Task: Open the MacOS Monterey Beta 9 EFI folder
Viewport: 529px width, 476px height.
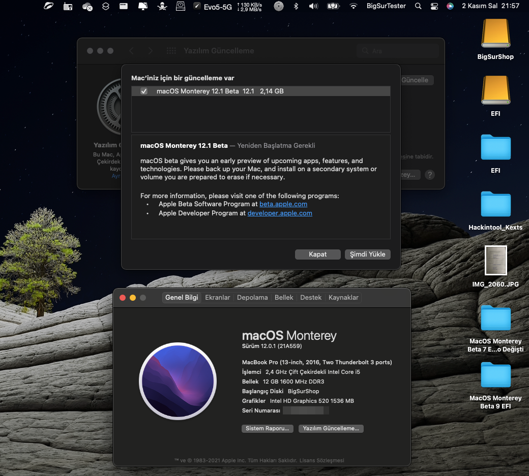Action: [495, 375]
